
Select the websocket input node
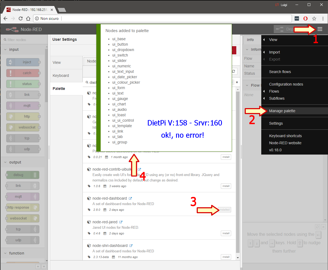[x=23, y=127]
